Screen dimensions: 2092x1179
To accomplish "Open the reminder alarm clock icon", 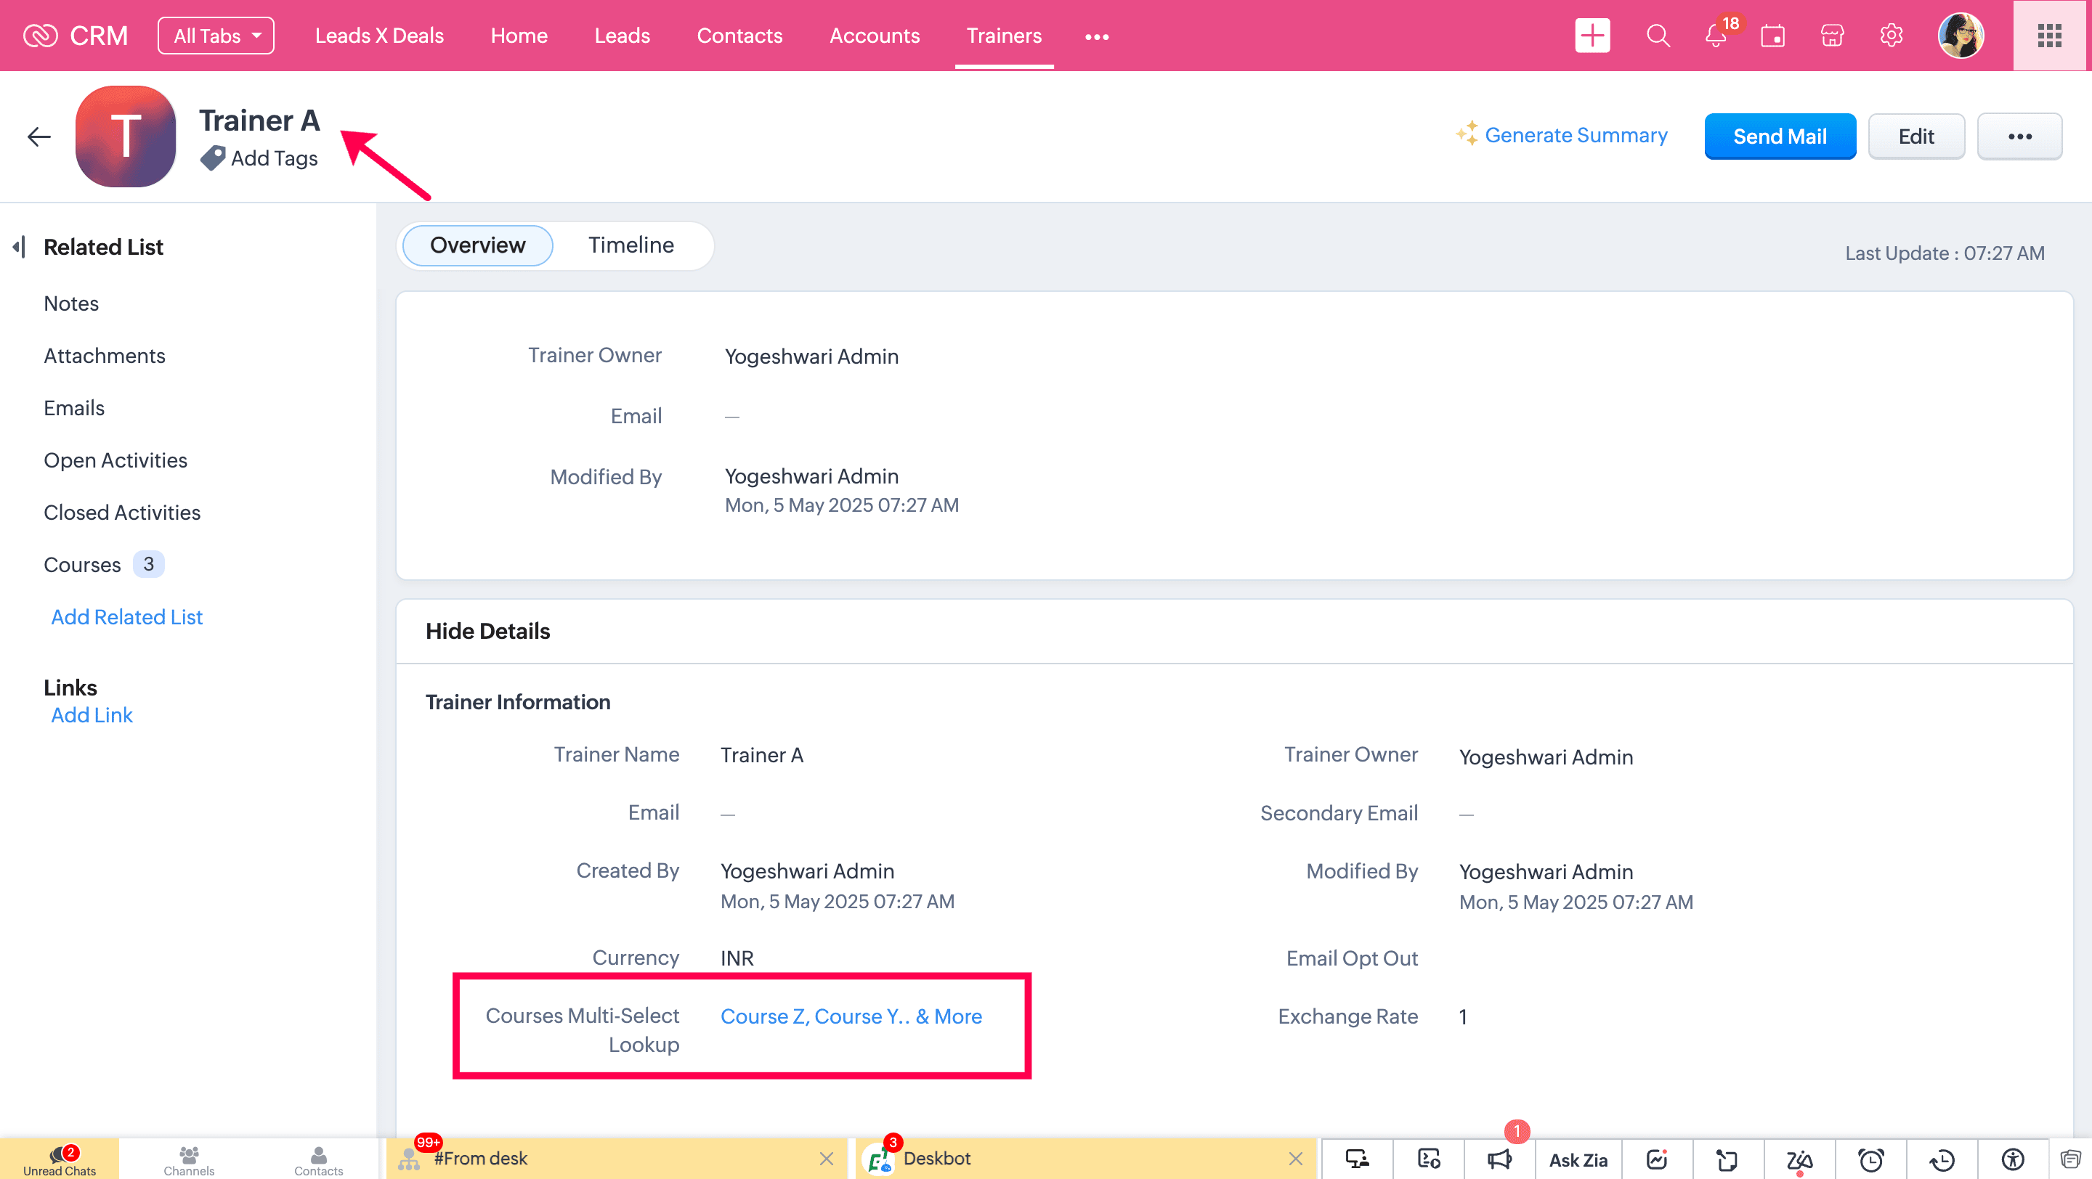I will pyautogui.click(x=1871, y=1159).
